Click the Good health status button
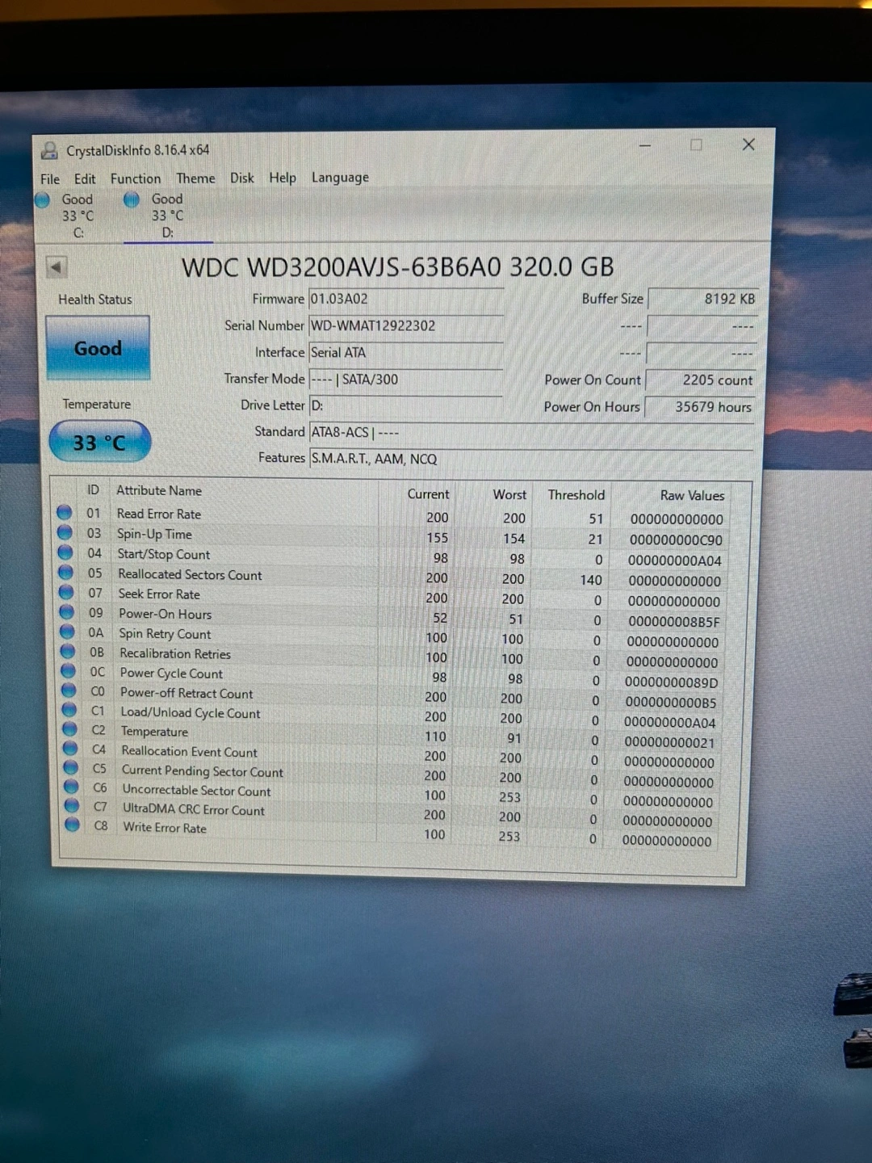This screenshot has height=1163, width=872. [98, 348]
